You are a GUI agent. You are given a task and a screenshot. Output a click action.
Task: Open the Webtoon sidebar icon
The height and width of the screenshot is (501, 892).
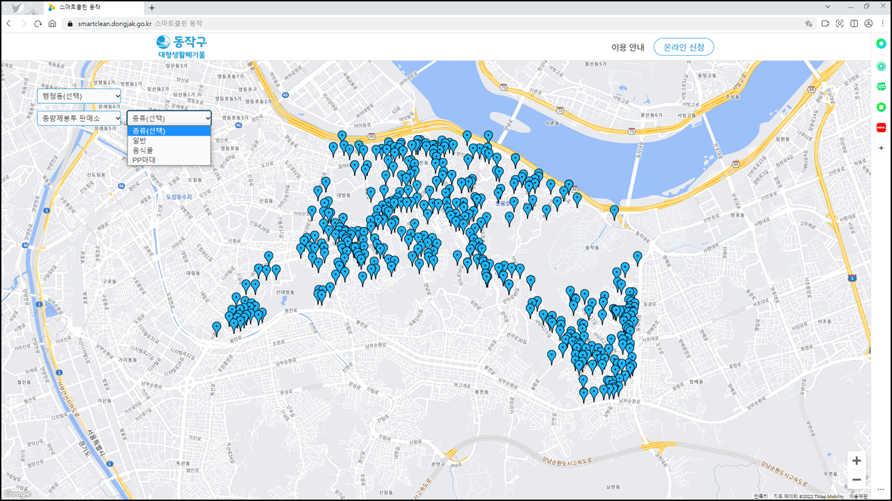tap(882, 86)
